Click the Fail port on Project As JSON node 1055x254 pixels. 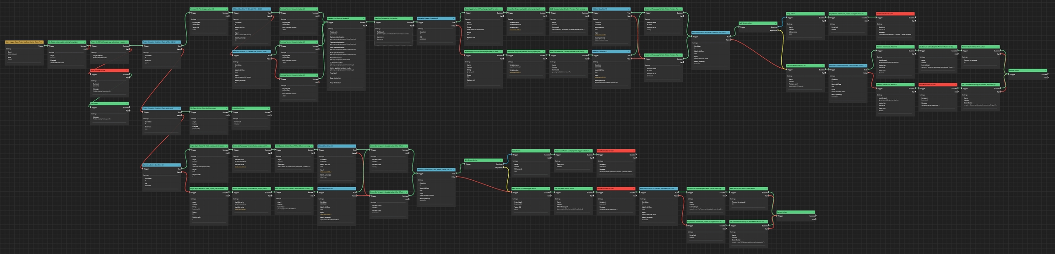(129, 49)
